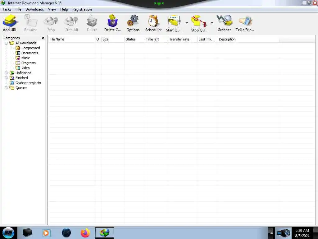Open the View menu
Image resolution: width=318 pixels, height=239 pixels.
52,9
